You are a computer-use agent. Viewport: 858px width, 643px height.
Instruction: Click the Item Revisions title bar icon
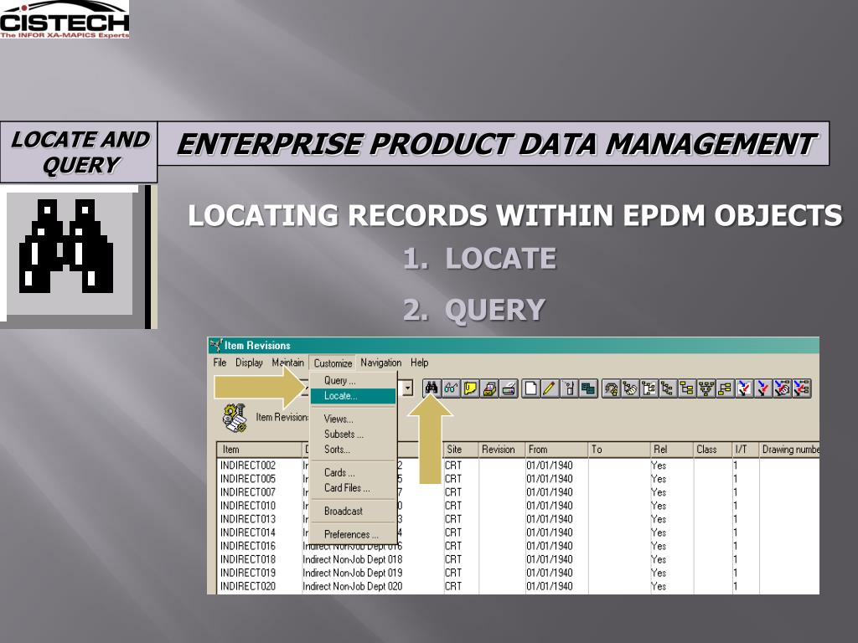click(216, 345)
